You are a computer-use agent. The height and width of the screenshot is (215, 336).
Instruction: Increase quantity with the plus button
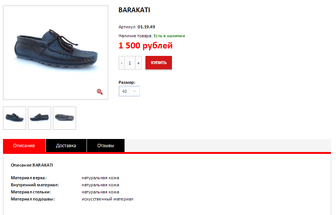coord(138,63)
